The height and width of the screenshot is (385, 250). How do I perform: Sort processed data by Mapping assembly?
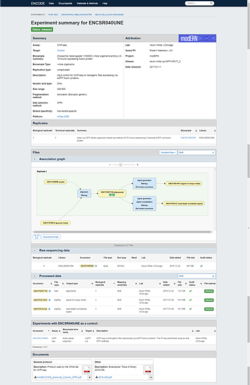pyautogui.click(x=127, y=284)
